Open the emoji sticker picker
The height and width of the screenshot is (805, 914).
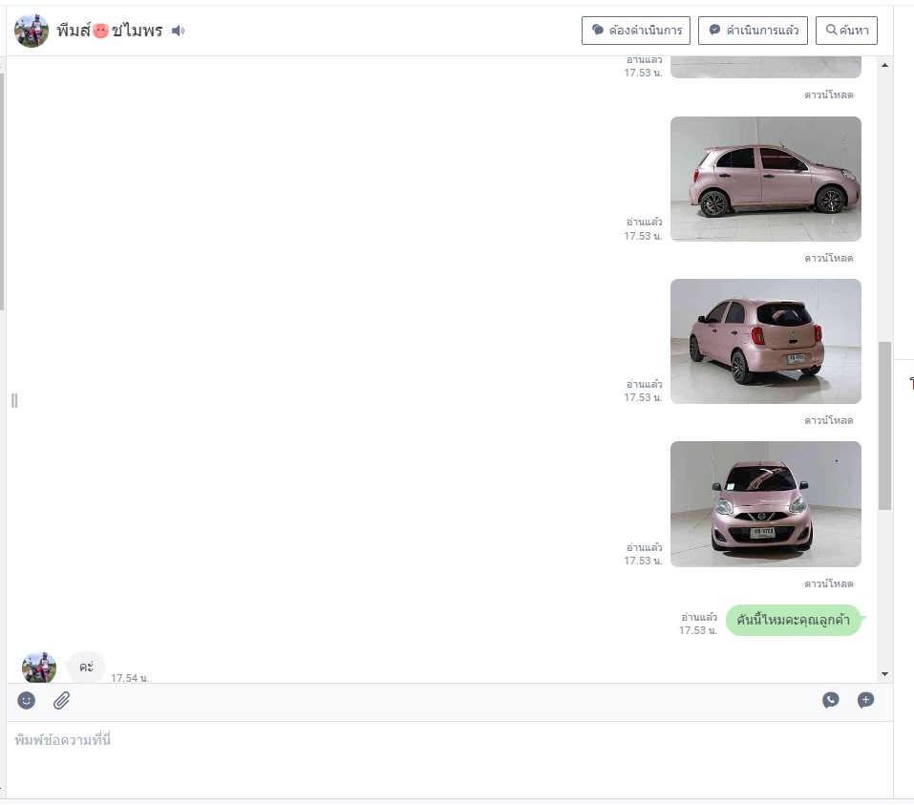point(26,700)
